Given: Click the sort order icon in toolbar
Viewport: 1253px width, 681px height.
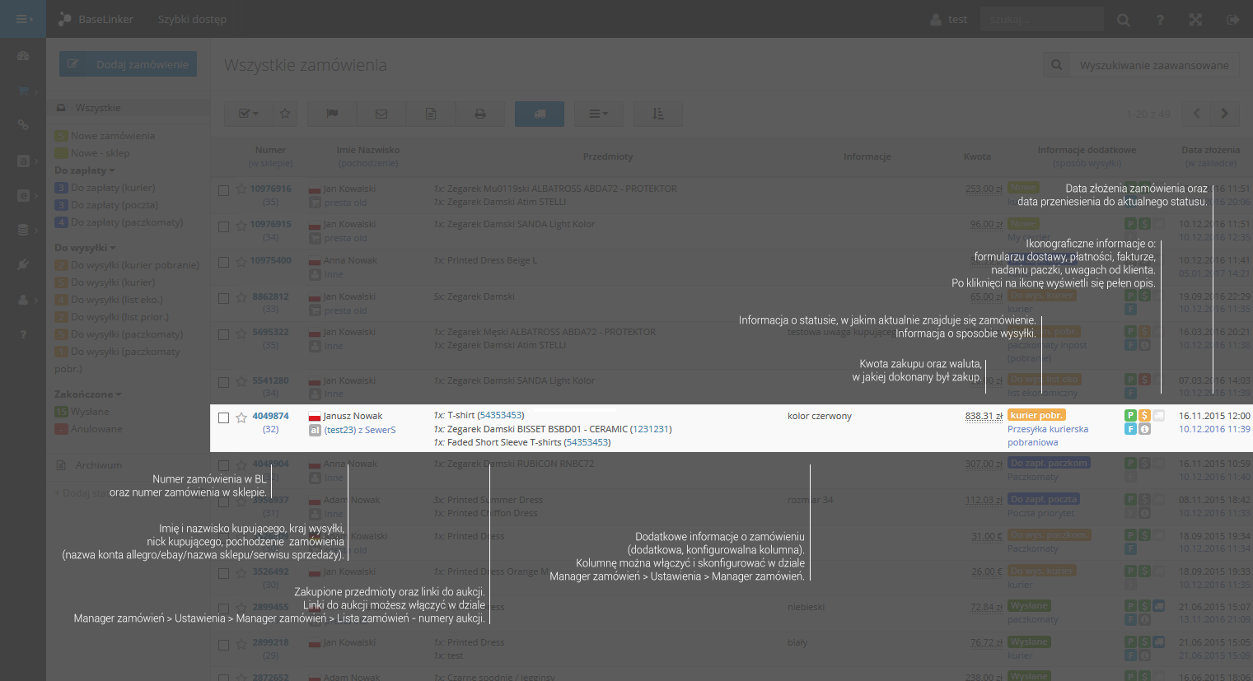Looking at the screenshot, I should point(658,114).
